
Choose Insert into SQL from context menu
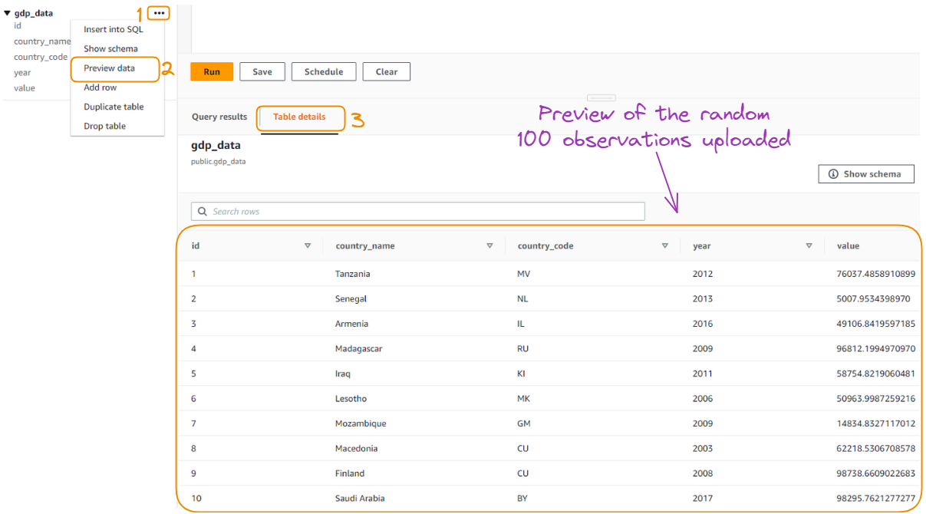114,29
